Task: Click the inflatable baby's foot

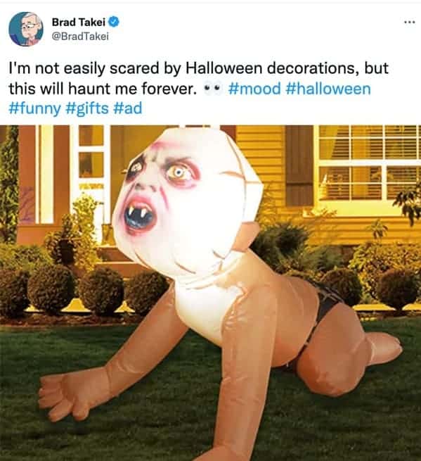Action: (x=384, y=347)
